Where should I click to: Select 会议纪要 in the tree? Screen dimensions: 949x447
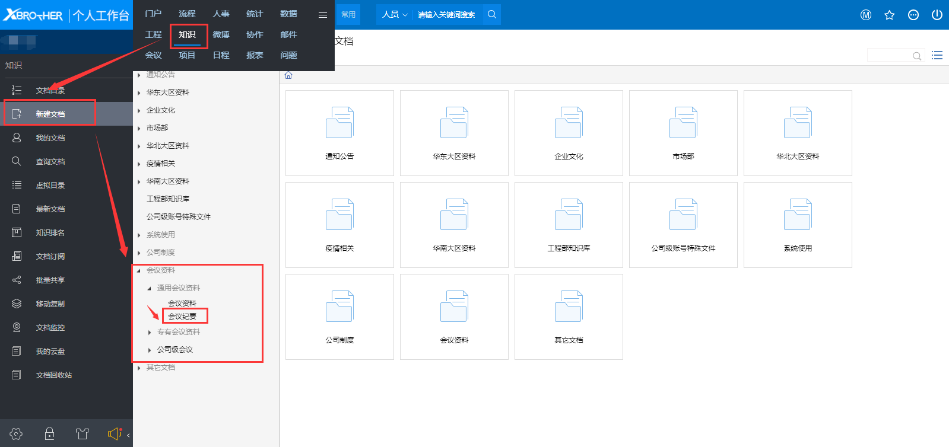pyautogui.click(x=182, y=316)
